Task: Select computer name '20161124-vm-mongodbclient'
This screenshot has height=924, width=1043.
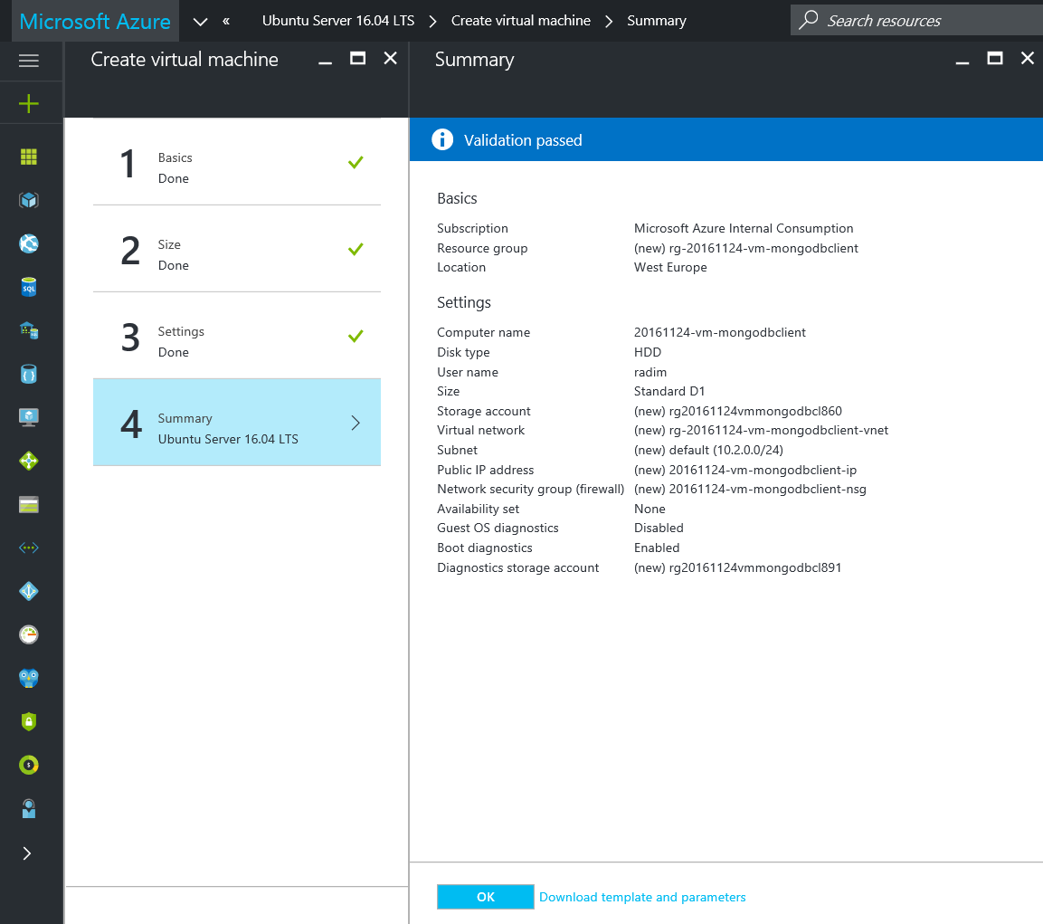Action: (x=720, y=332)
